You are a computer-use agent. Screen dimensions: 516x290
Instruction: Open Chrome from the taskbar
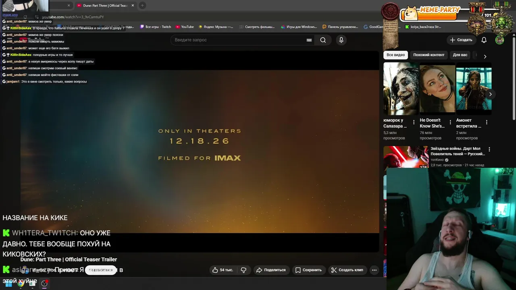[x=21, y=283]
